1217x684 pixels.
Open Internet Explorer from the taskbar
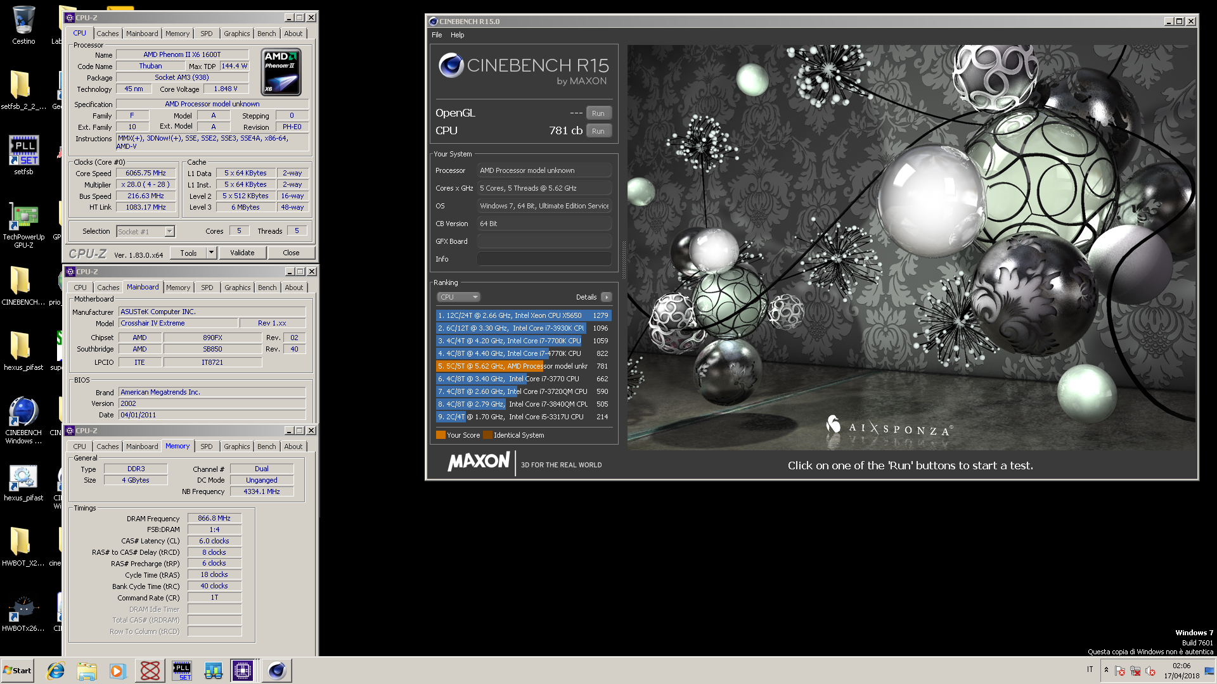[56, 671]
